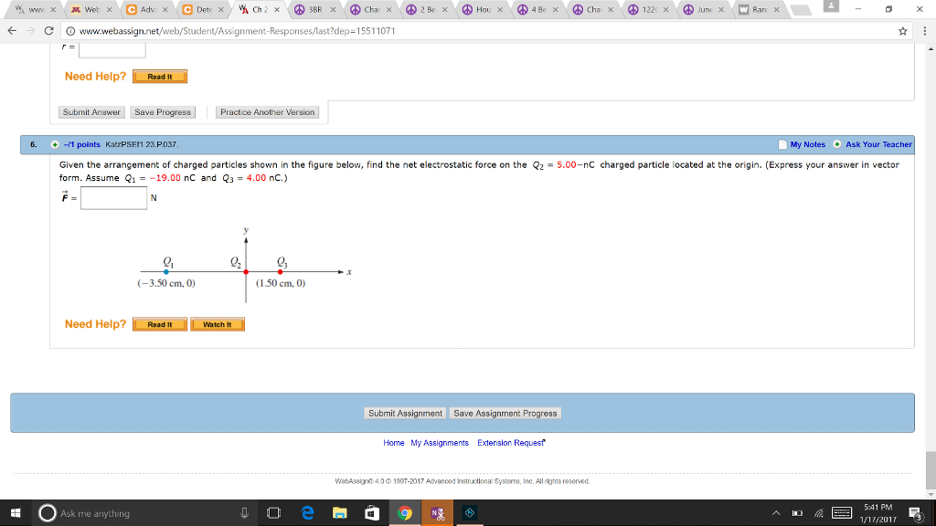Click the Submit Assignment button

click(405, 412)
